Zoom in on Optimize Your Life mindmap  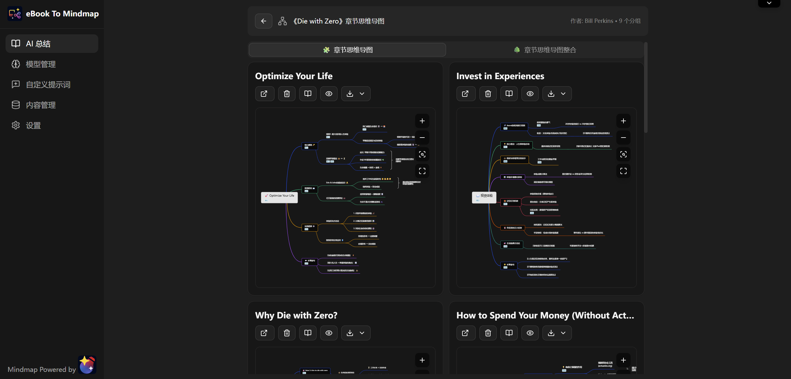click(422, 121)
